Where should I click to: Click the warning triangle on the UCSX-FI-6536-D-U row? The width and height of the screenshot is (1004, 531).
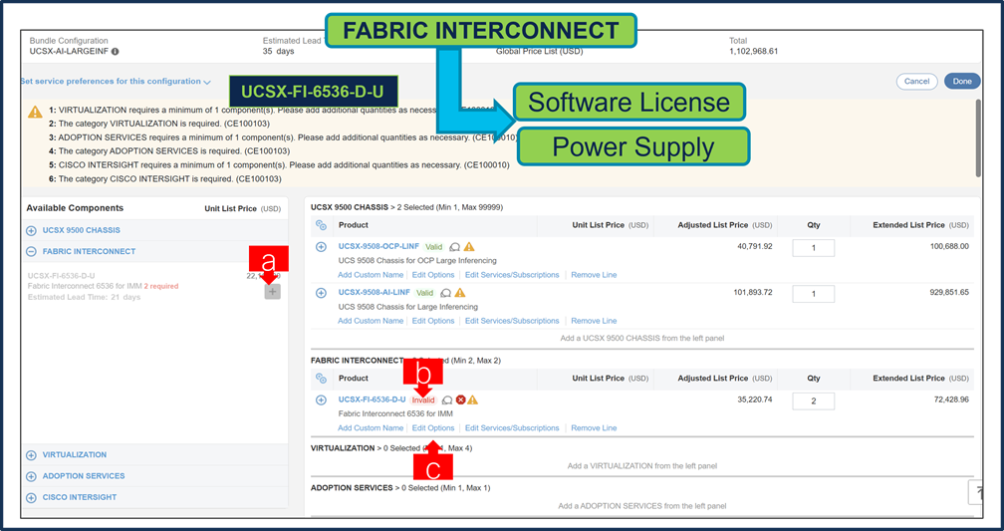[472, 400]
